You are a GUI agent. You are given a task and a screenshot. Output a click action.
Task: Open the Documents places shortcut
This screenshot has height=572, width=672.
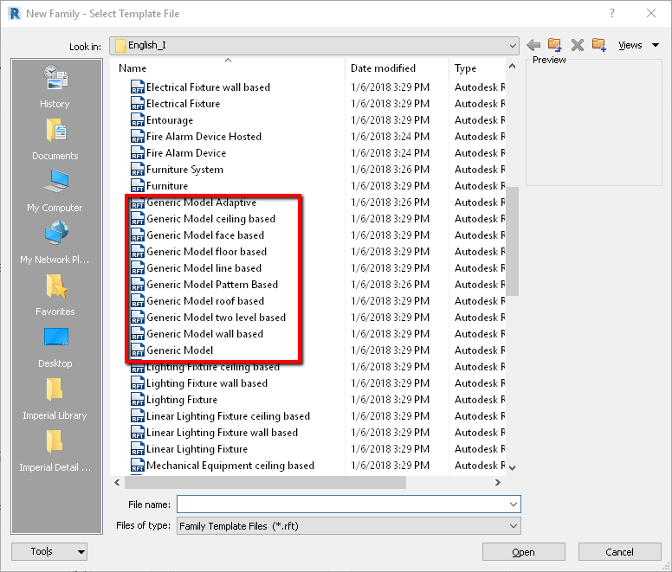(x=56, y=138)
